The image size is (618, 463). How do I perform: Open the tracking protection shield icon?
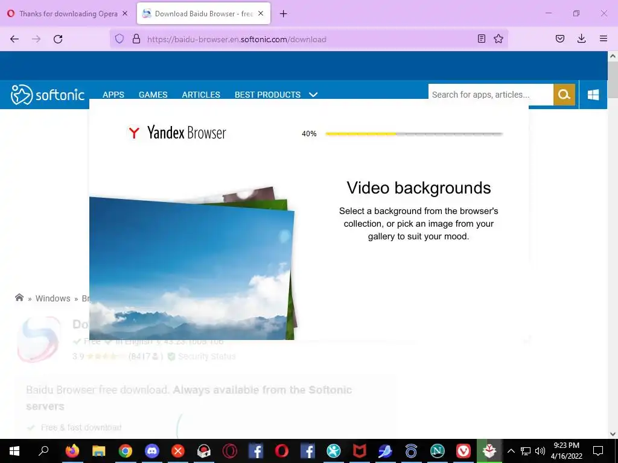pos(119,39)
